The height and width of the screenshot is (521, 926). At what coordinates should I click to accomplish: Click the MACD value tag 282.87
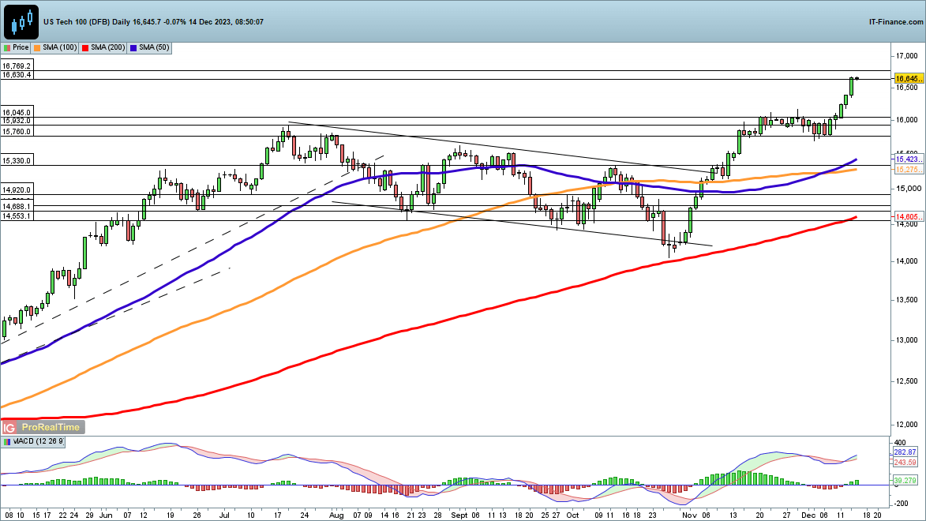point(905,452)
